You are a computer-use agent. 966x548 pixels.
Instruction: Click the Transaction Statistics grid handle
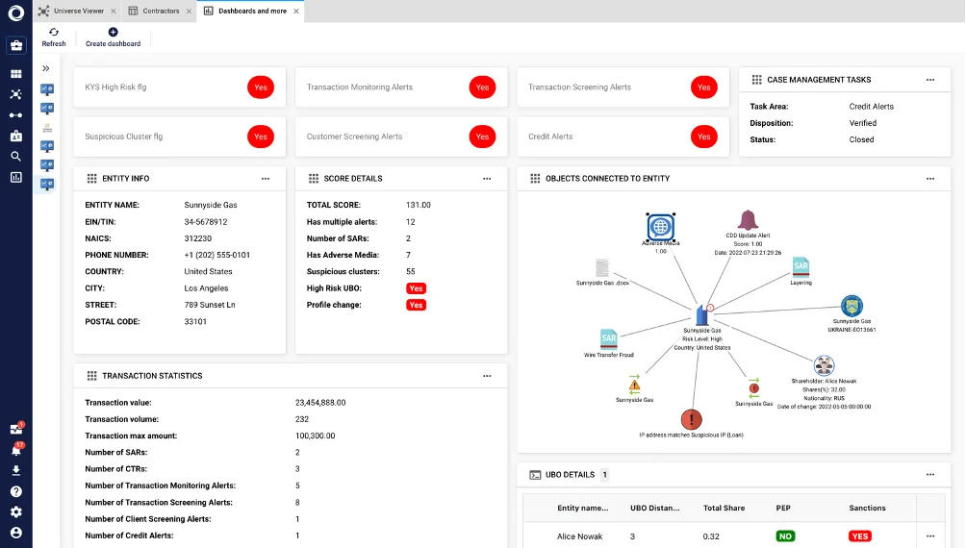(91, 376)
